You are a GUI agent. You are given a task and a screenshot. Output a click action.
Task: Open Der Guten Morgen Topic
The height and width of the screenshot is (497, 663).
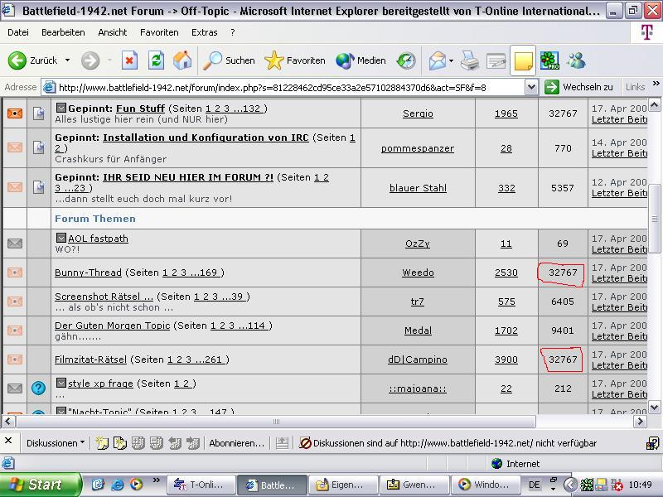[x=113, y=326]
